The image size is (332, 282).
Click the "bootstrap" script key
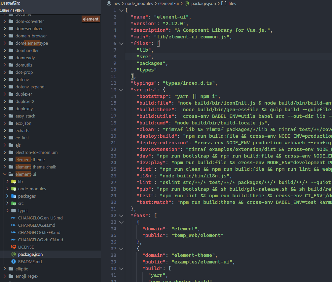click(152, 96)
